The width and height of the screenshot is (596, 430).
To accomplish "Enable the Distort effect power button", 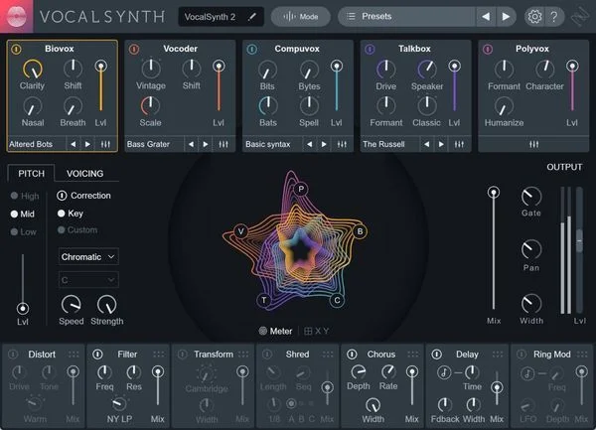I will [x=13, y=355].
